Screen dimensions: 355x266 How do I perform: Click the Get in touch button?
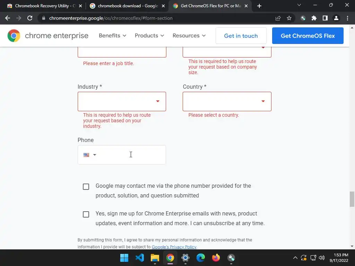click(x=241, y=36)
